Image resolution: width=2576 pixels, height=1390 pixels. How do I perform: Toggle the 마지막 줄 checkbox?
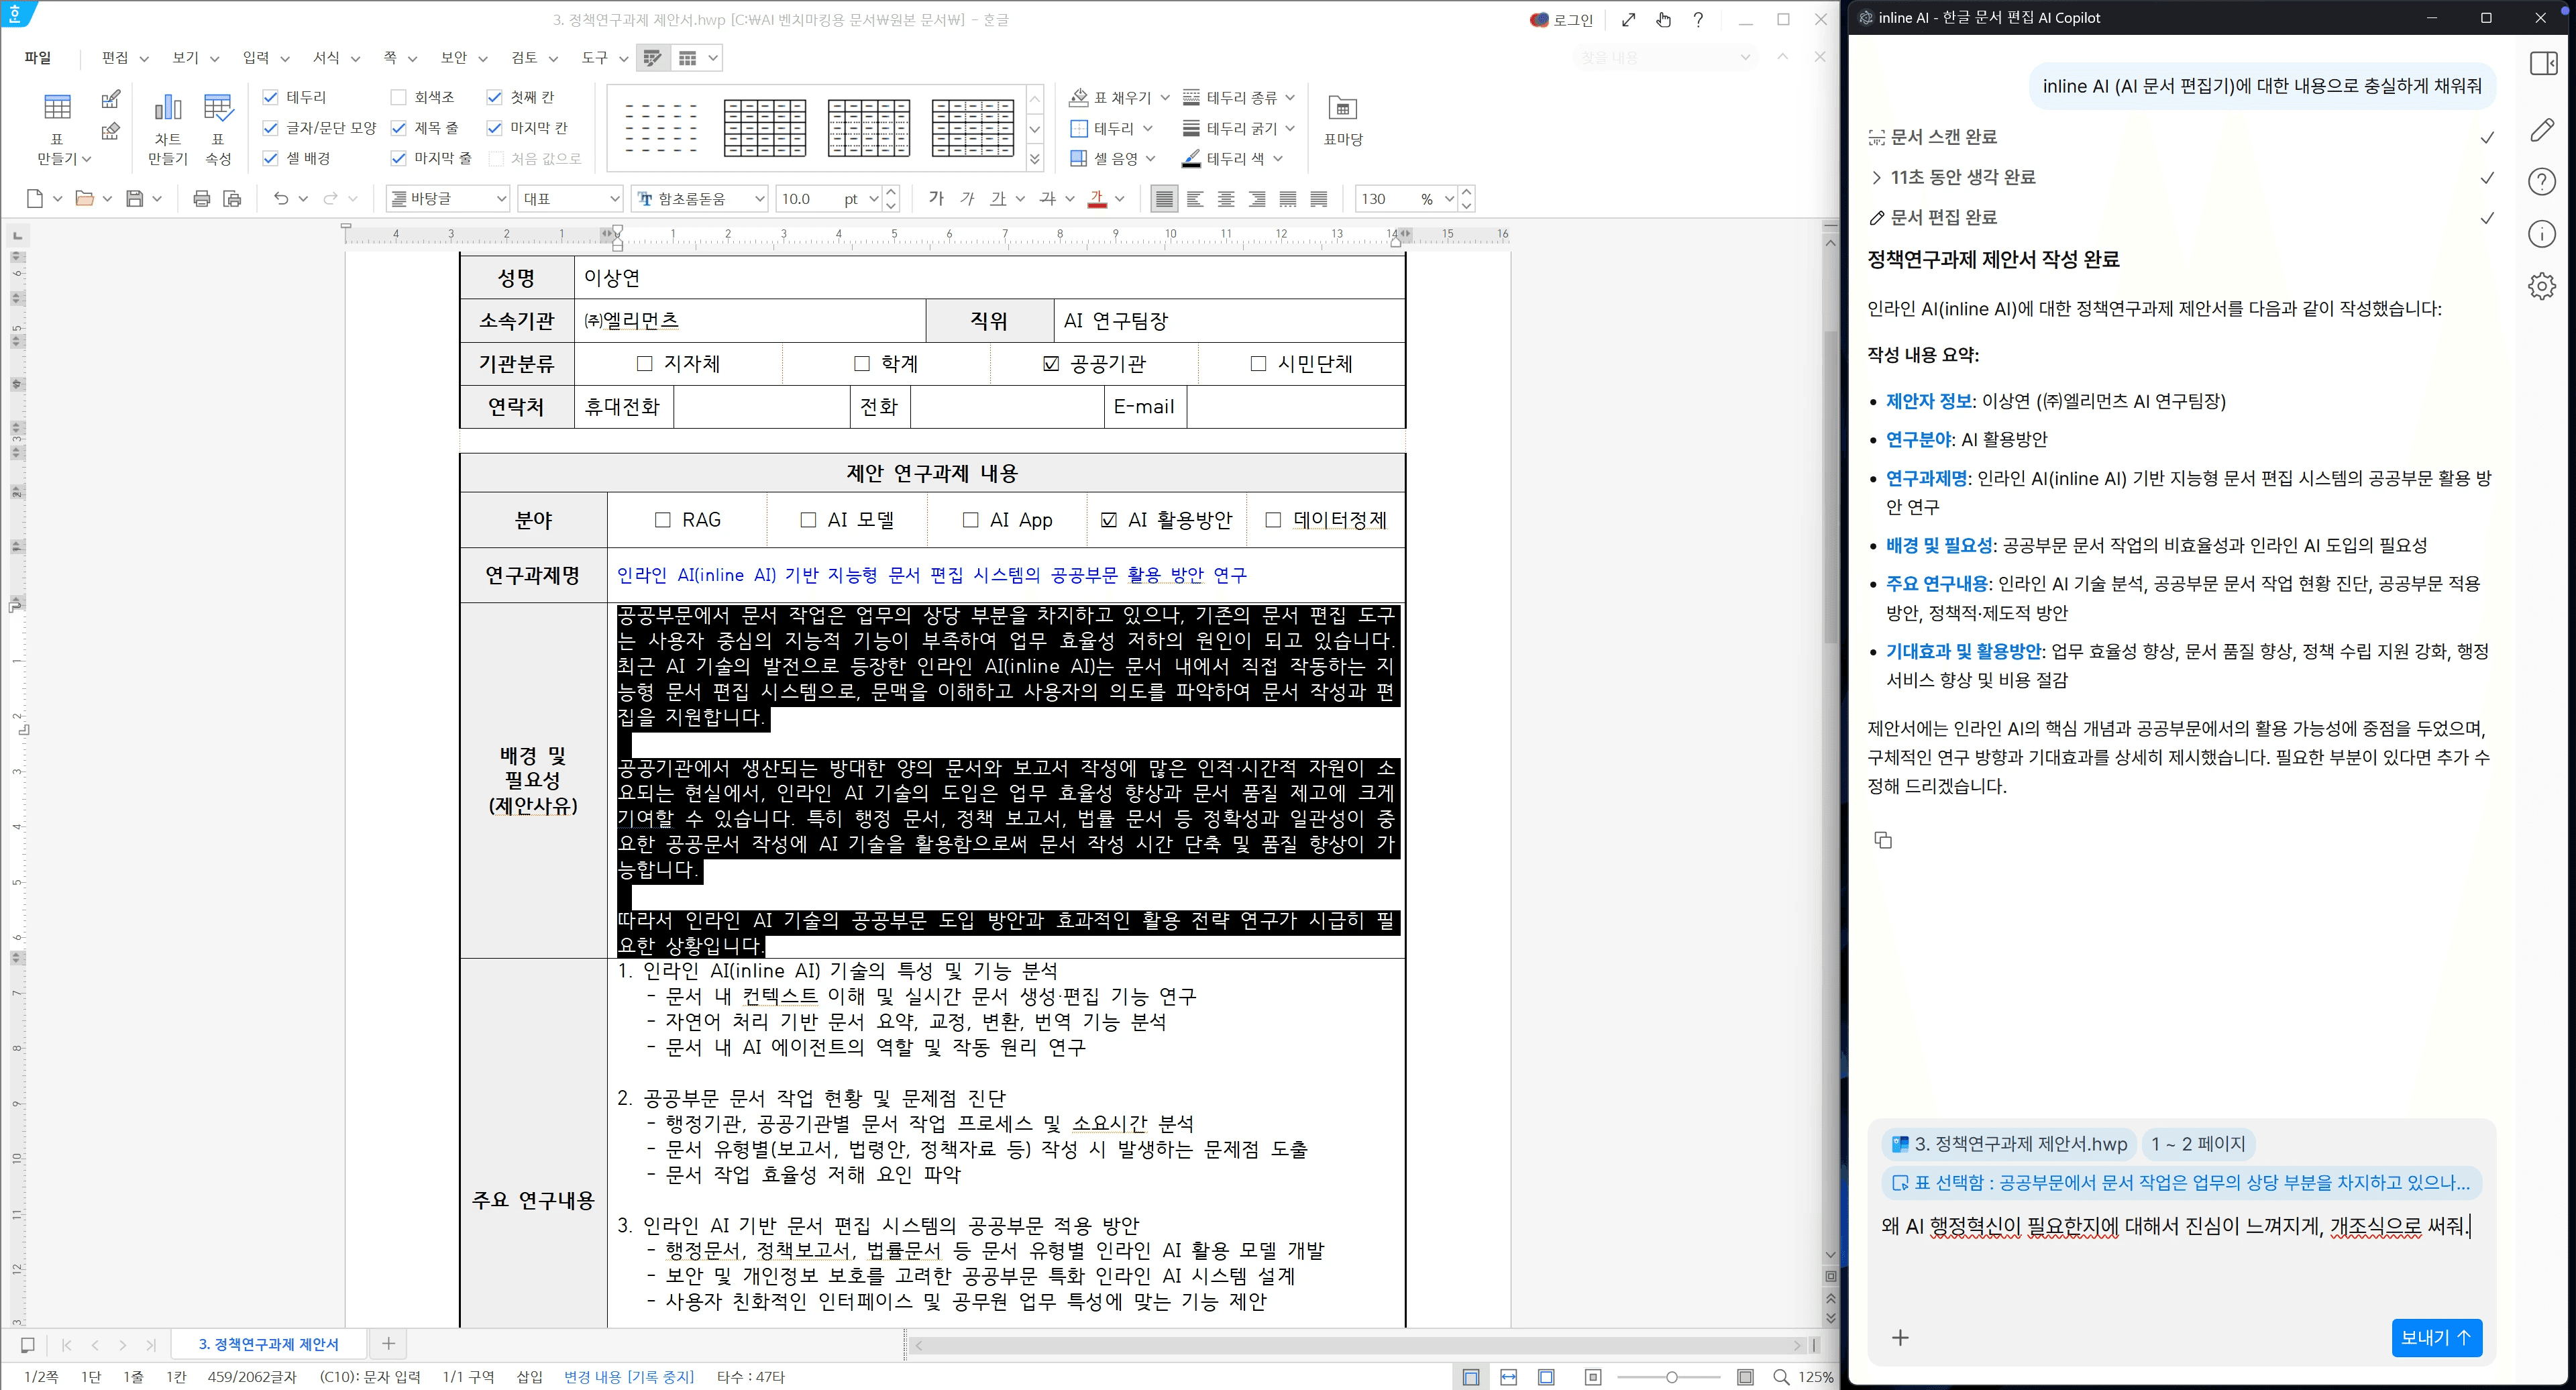[399, 157]
